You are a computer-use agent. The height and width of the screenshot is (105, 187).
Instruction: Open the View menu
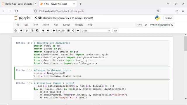click(x=36, y=25)
